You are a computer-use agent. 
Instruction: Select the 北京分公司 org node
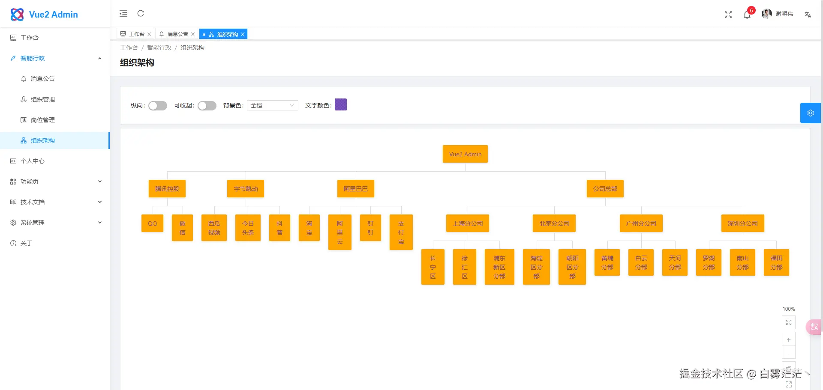555,223
